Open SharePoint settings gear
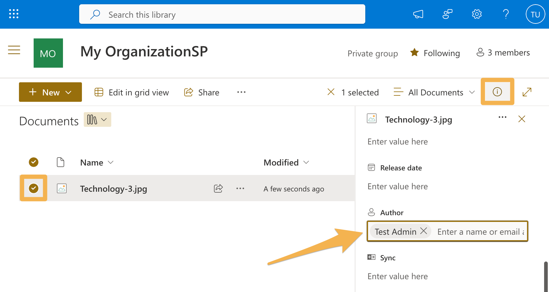Screen dimensions: 549x292 coord(477,14)
